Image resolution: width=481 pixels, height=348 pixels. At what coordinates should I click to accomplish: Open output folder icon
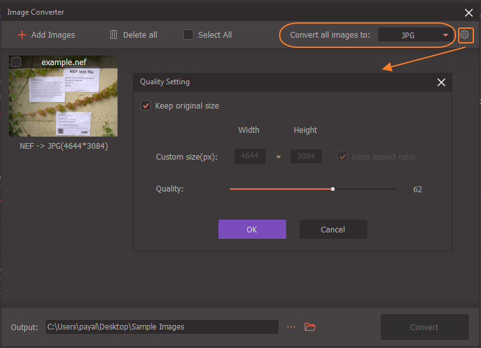click(310, 327)
